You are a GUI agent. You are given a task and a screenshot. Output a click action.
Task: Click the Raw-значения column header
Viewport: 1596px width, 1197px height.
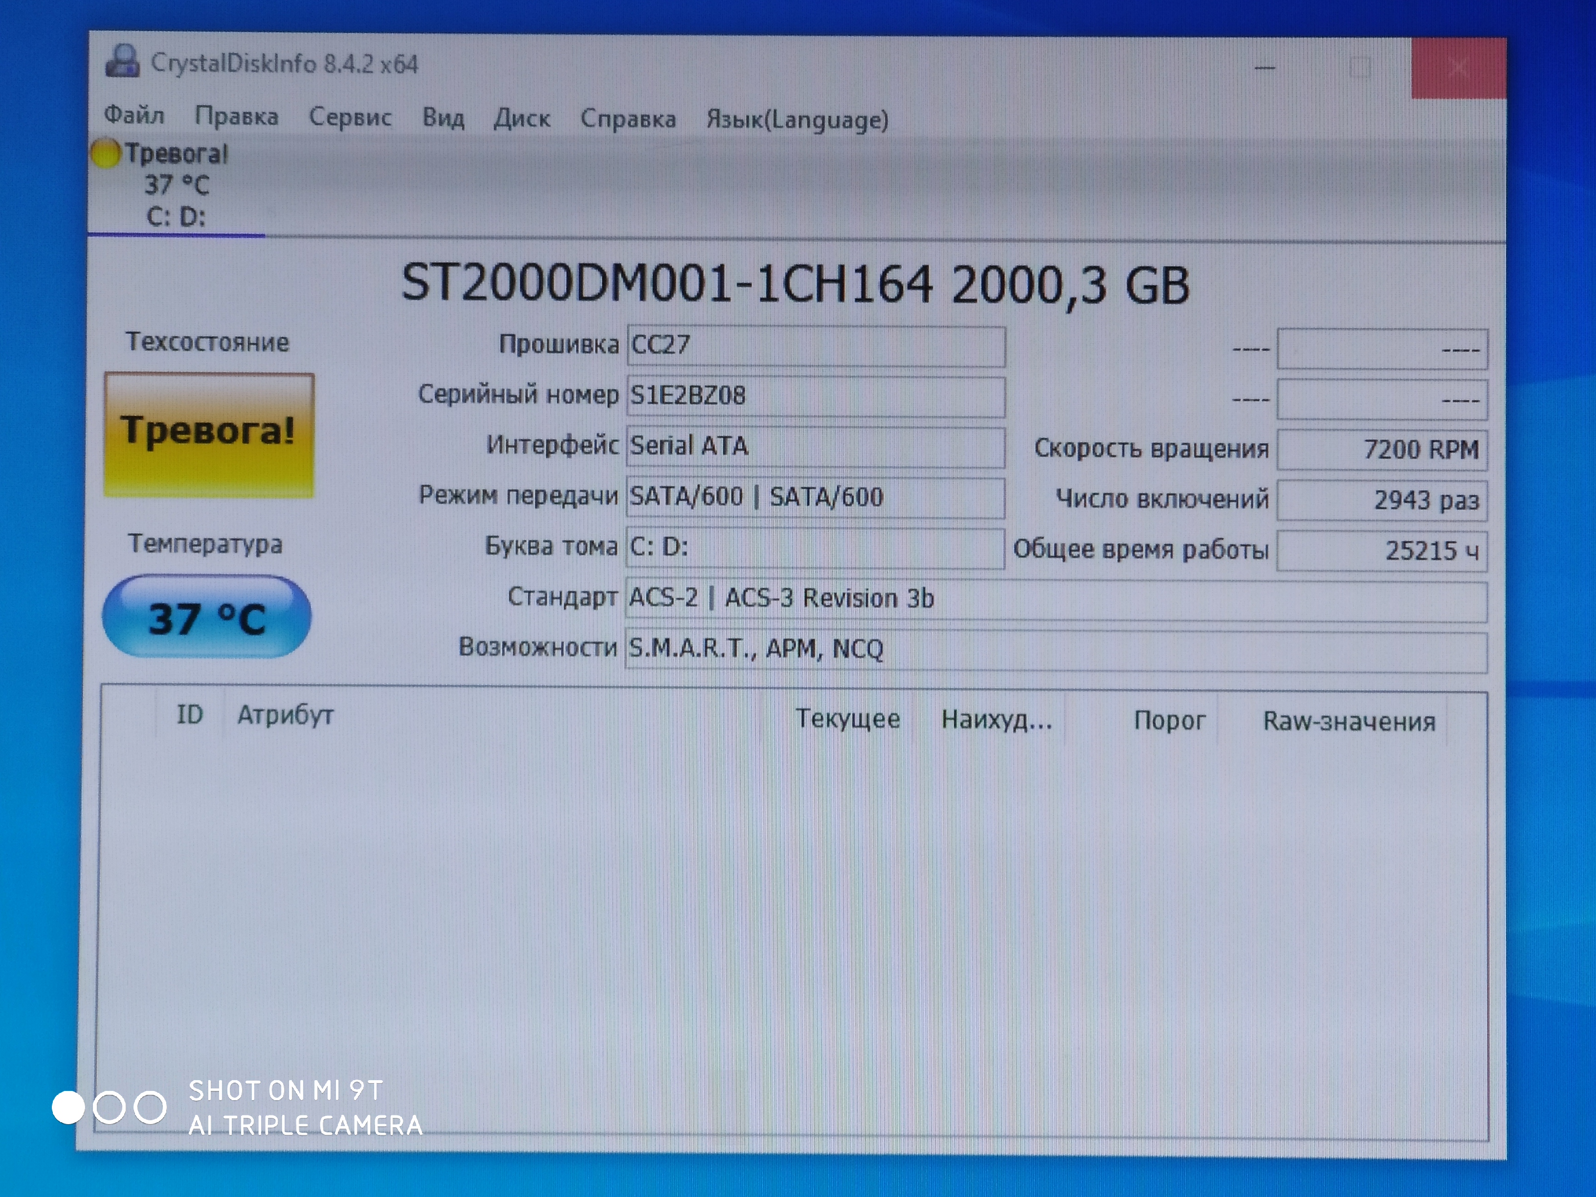(x=1349, y=722)
